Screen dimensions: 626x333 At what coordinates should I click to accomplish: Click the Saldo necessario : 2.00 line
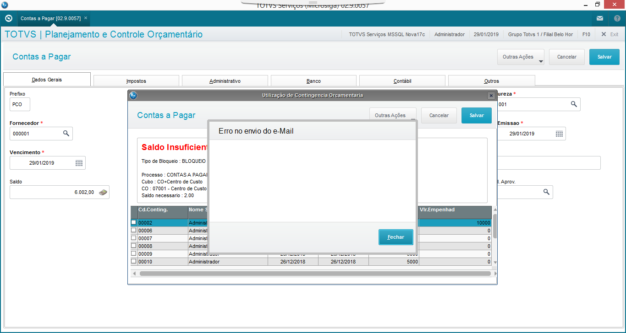[168, 195]
